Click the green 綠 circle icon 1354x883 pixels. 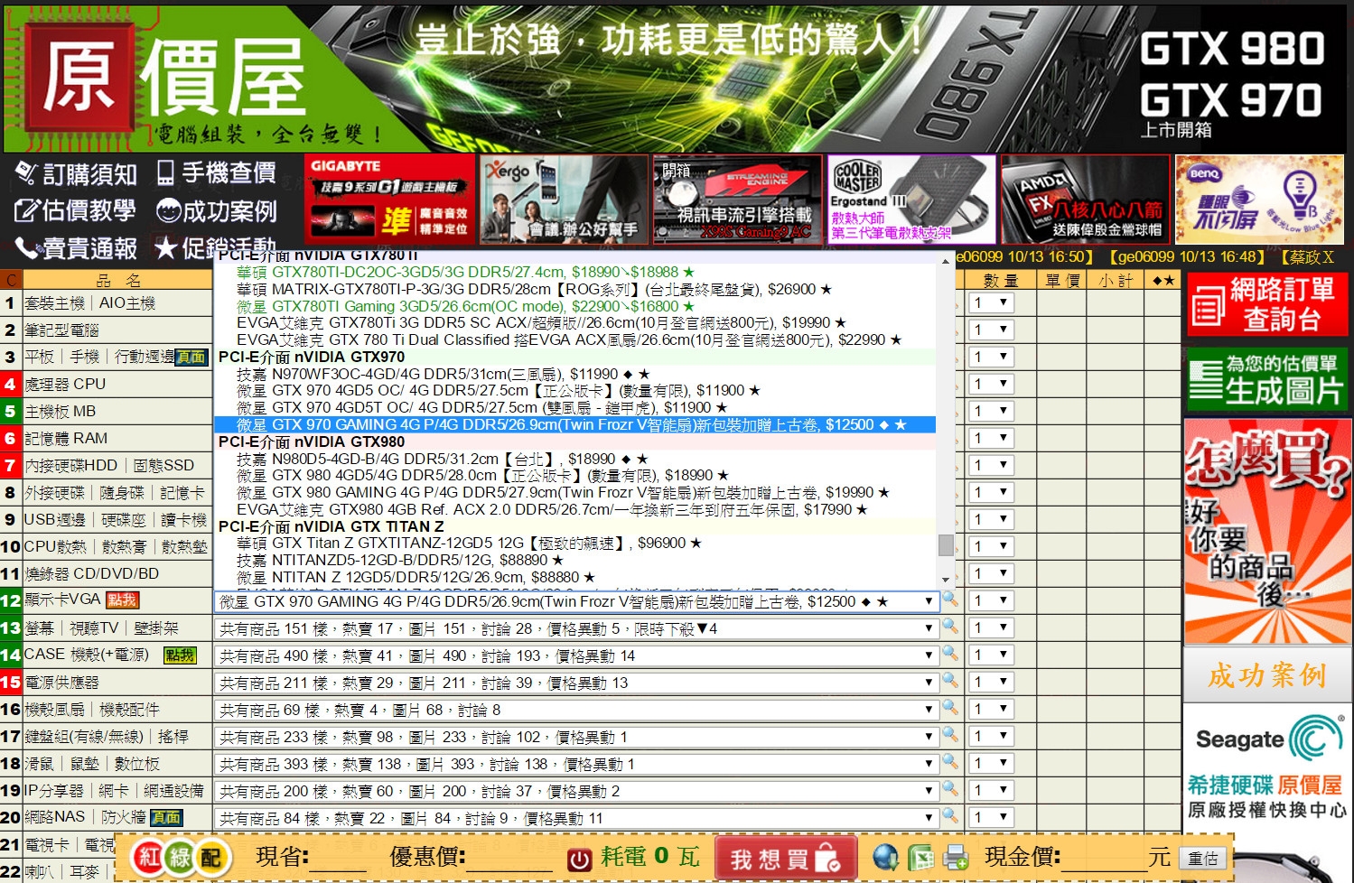(x=181, y=857)
